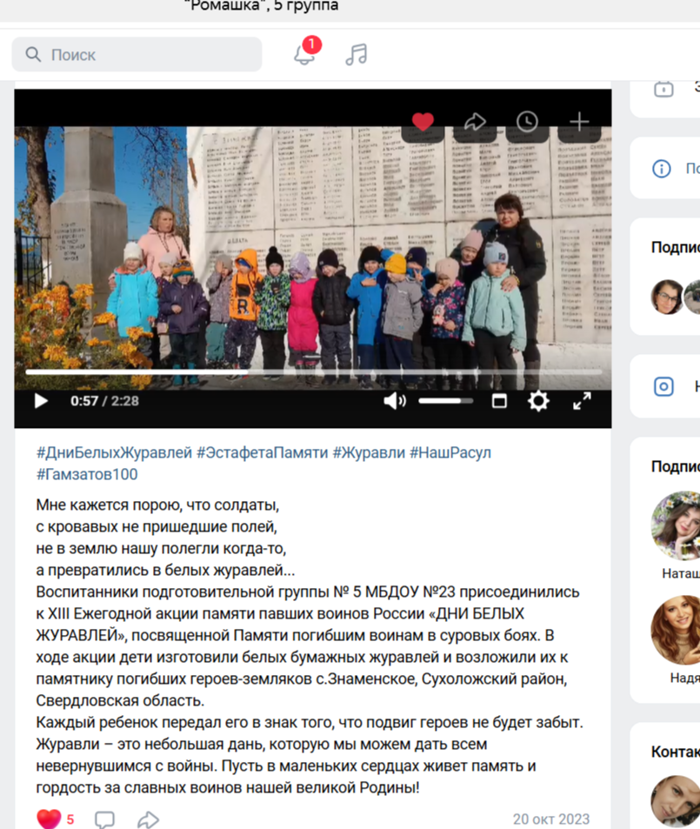Like the post with red heart
Screen dimensions: 700x829
click(x=49, y=819)
